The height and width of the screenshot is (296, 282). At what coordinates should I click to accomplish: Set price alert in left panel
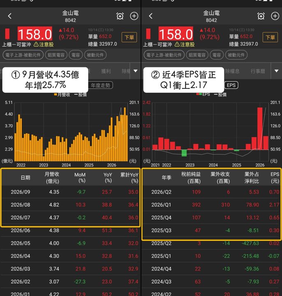(x=120, y=16)
